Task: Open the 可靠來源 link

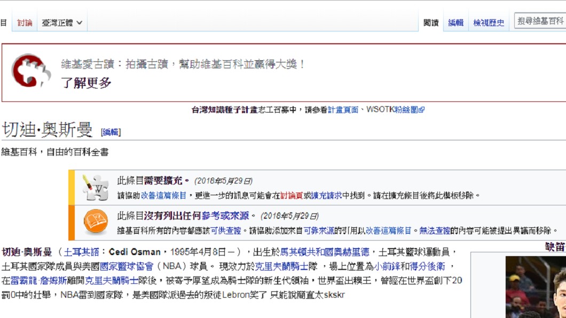Action: pos(319,230)
